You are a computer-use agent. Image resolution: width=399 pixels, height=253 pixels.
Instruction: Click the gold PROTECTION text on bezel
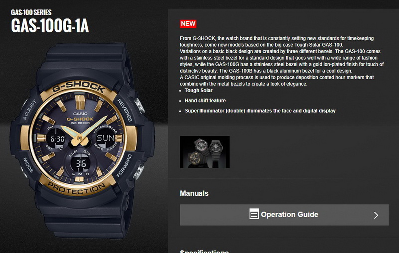(x=76, y=188)
